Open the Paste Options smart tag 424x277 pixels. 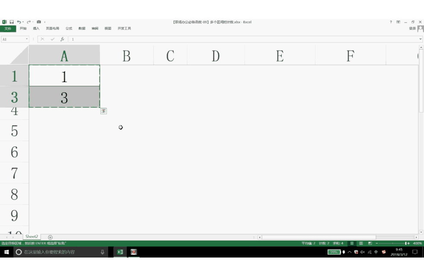coord(103,111)
